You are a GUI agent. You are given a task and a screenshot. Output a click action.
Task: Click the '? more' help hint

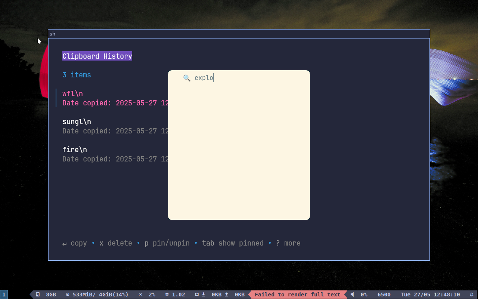tap(288, 243)
